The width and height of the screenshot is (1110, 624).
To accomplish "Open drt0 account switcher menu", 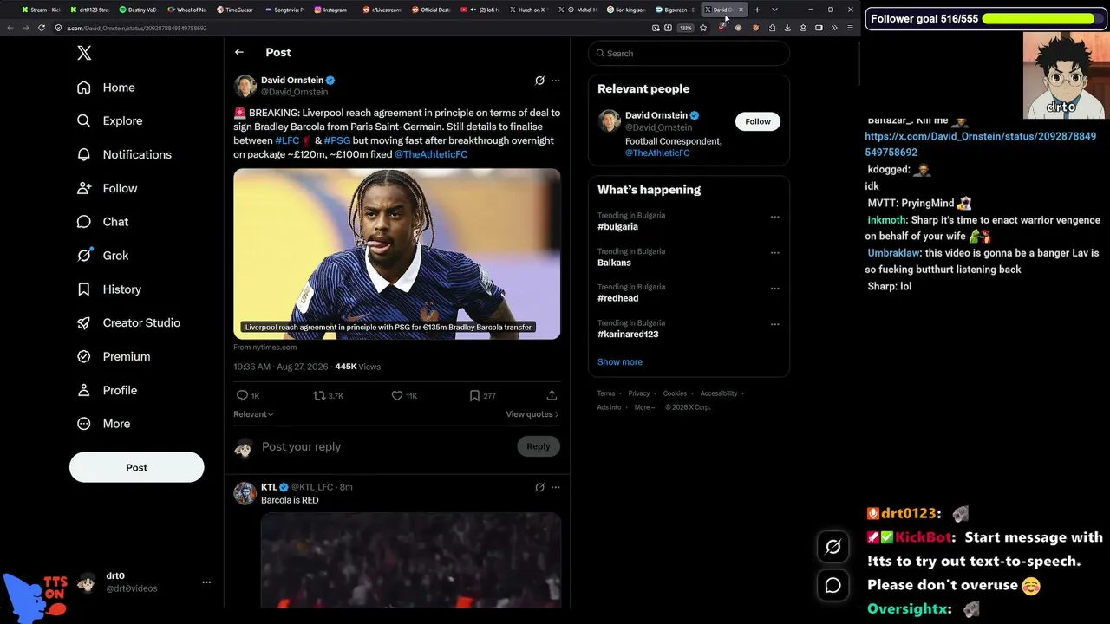I will [206, 582].
